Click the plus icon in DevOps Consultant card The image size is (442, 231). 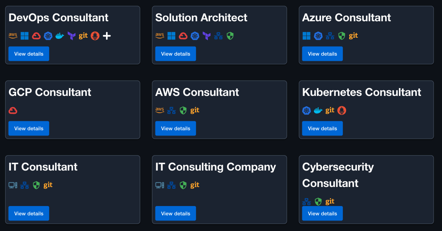click(x=107, y=36)
